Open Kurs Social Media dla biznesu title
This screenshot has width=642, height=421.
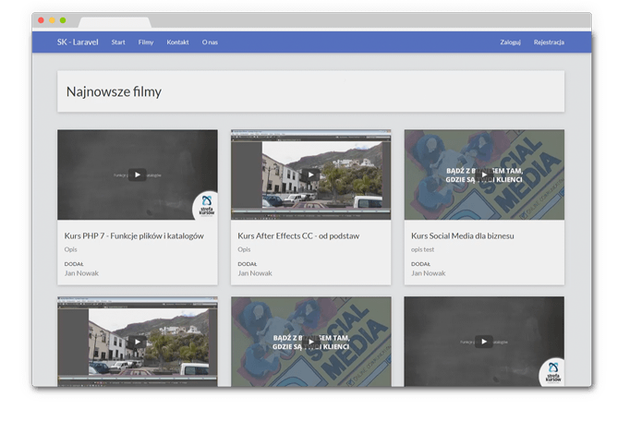[463, 236]
